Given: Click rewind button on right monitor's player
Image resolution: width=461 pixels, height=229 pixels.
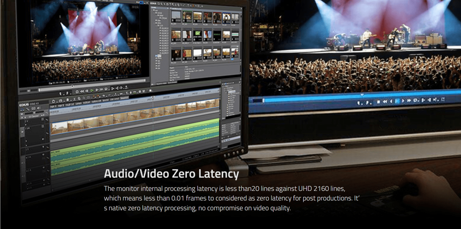Looking at the screenshot, I should click(x=385, y=101).
